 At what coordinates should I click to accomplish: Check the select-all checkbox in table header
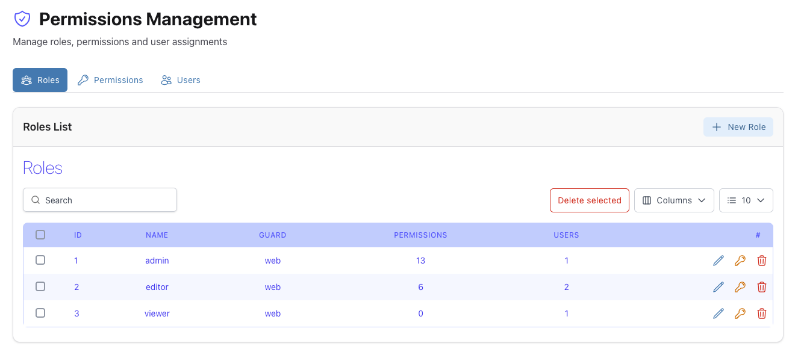point(40,235)
